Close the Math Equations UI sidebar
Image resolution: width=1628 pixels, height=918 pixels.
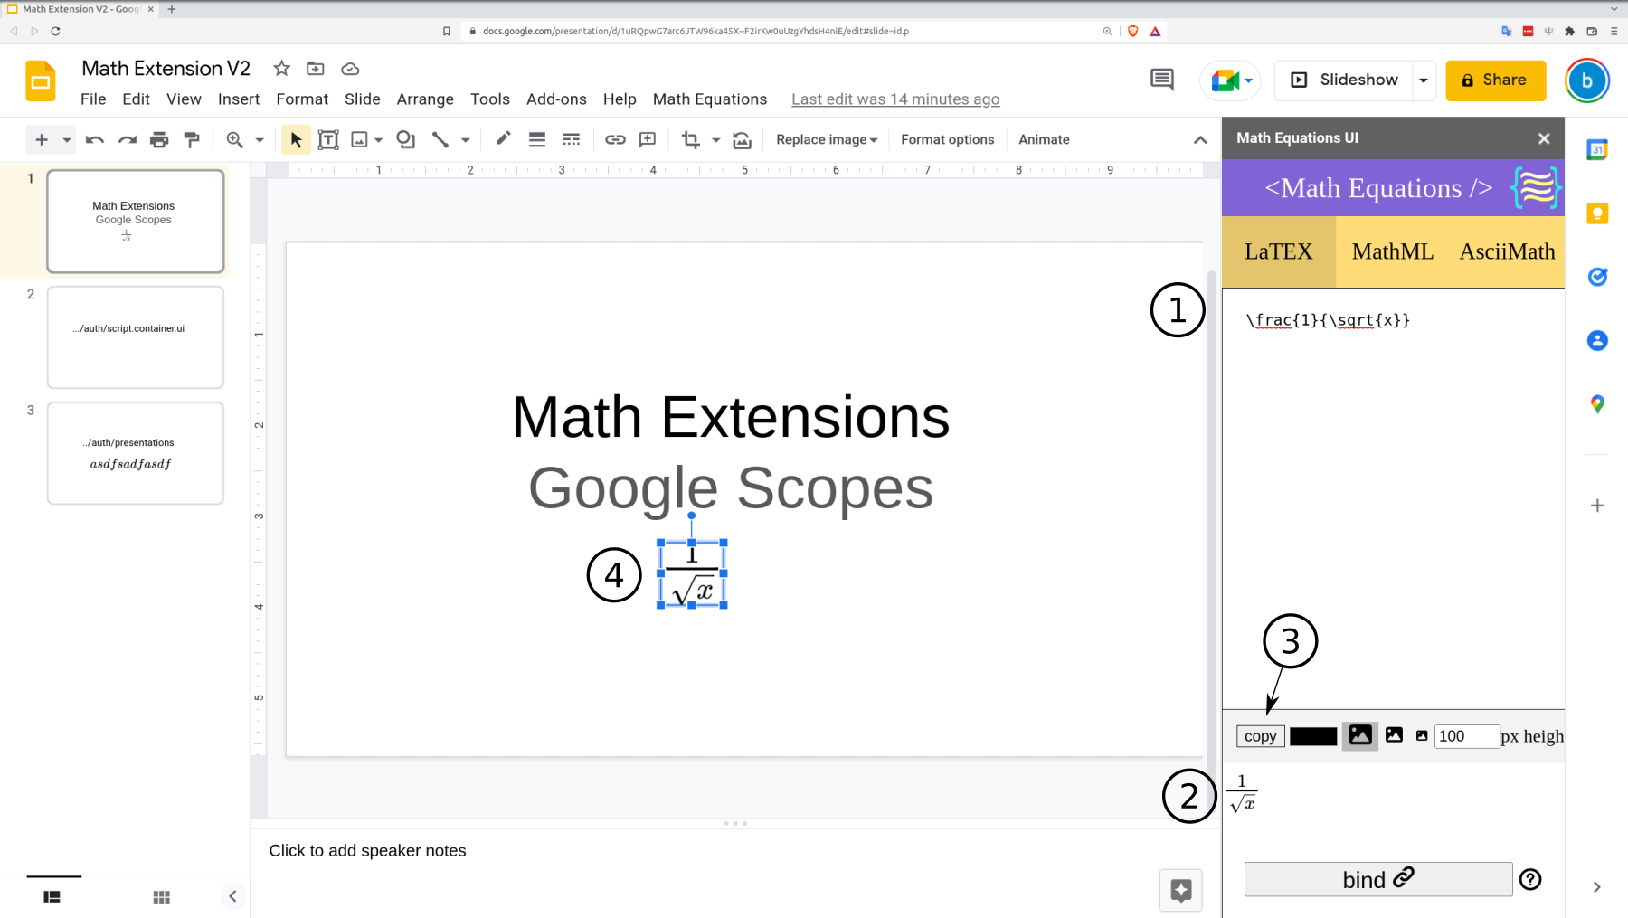point(1544,138)
